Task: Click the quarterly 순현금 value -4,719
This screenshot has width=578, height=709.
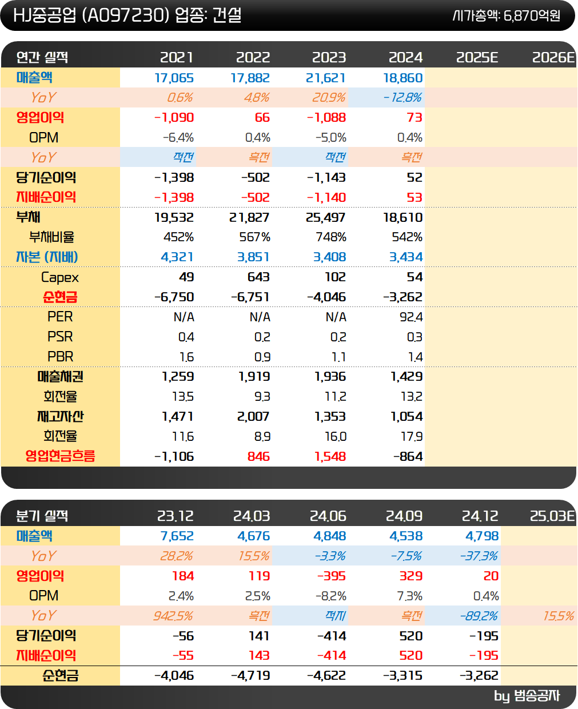Action: pos(250,676)
